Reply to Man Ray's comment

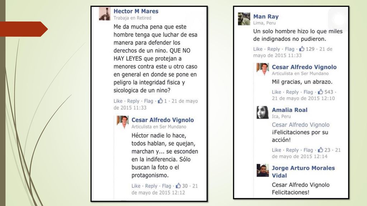coord(273,49)
